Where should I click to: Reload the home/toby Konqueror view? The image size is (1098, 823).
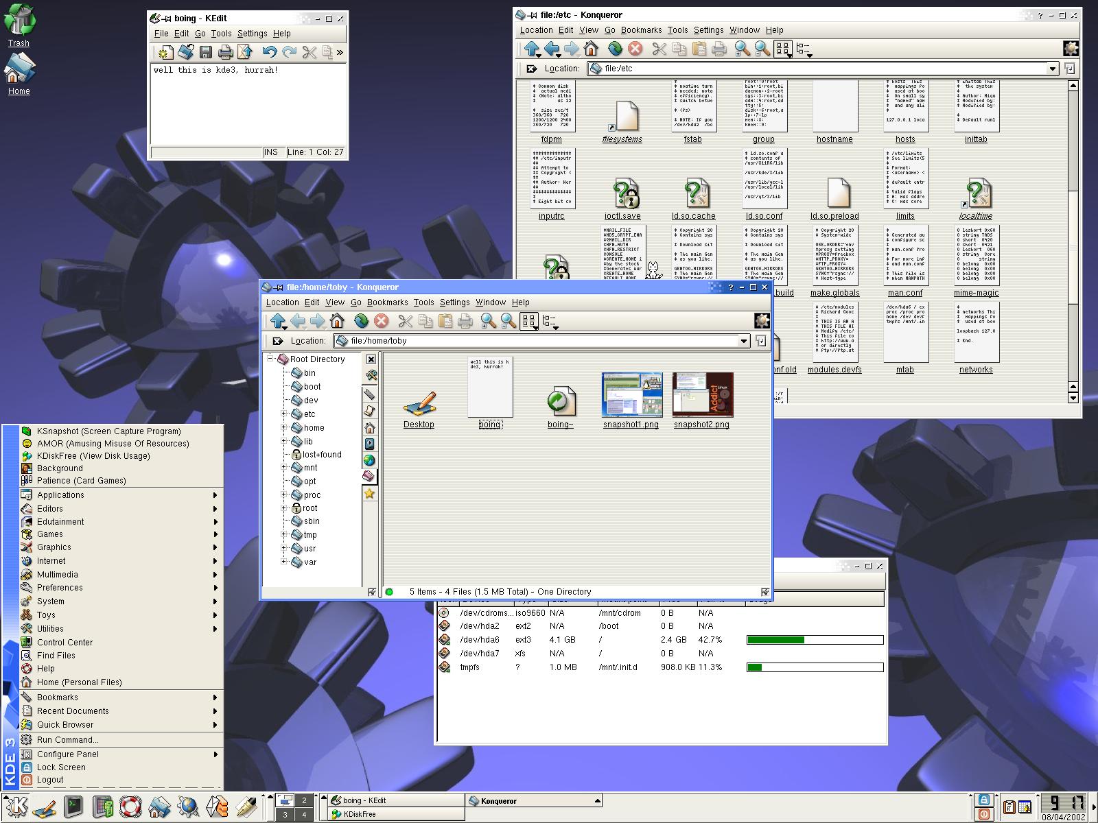click(x=362, y=321)
